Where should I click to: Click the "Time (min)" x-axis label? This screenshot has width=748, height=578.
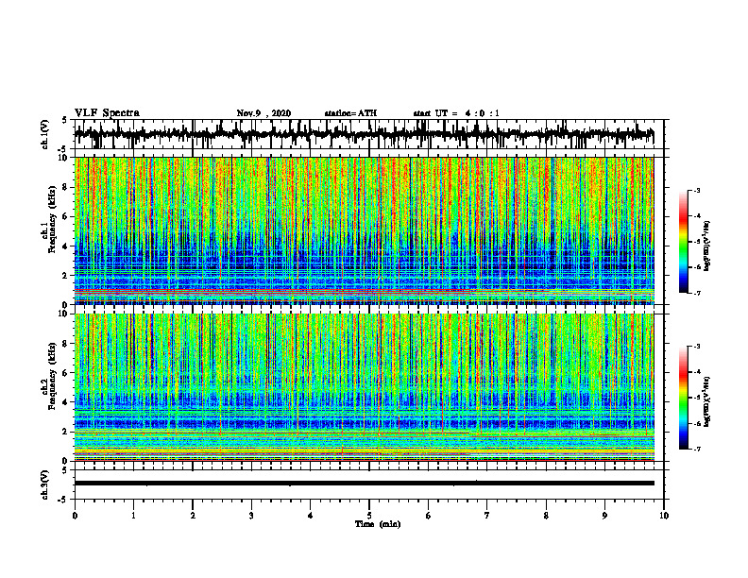pos(378,524)
